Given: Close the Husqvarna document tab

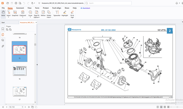Looking at the screenshot, I should coord(36,23).
